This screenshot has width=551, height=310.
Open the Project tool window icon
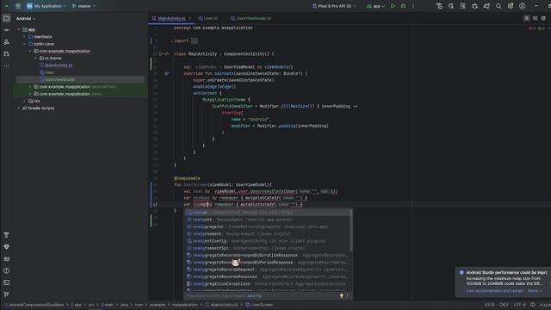click(6, 18)
